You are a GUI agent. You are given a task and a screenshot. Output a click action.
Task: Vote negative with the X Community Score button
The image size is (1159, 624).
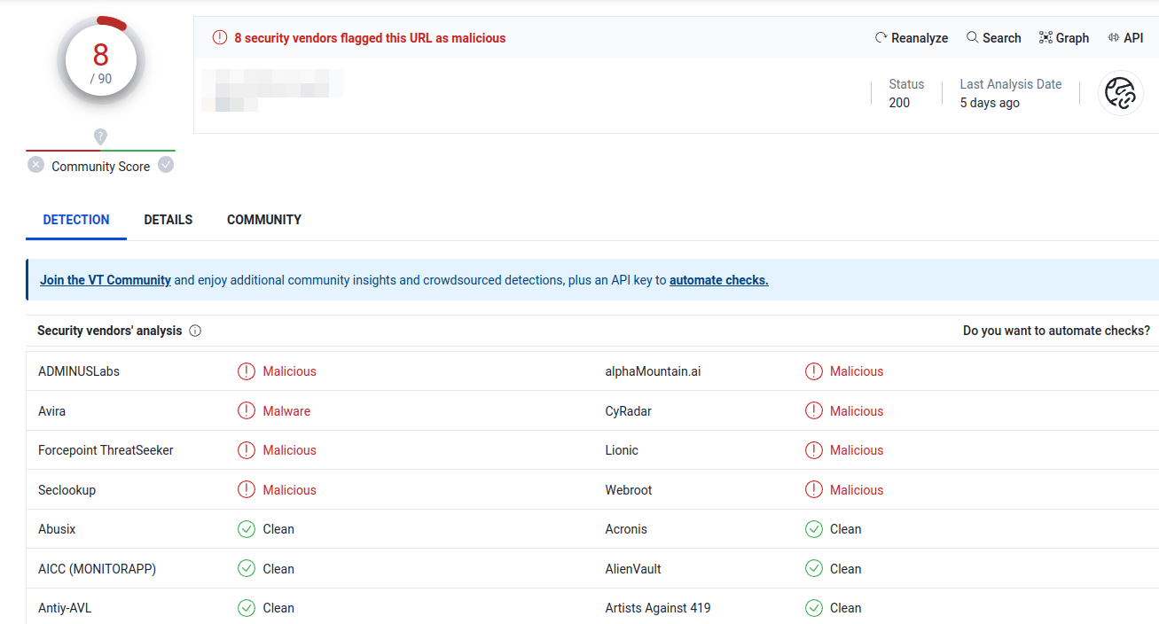tap(35, 165)
